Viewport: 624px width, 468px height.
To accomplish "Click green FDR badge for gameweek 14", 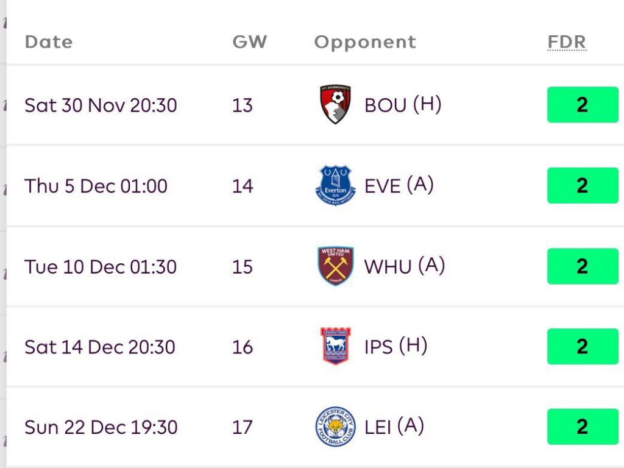I will [582, 185].
